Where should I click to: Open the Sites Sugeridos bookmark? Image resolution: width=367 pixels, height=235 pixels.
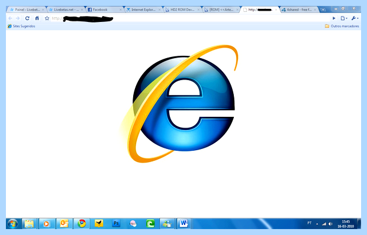coord(21,26)
